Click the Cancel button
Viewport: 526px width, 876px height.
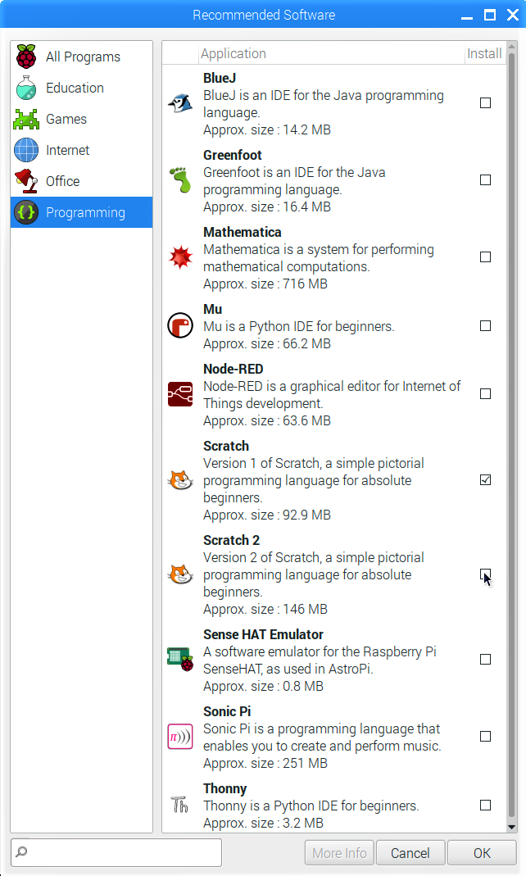click(x=410, y=853)
